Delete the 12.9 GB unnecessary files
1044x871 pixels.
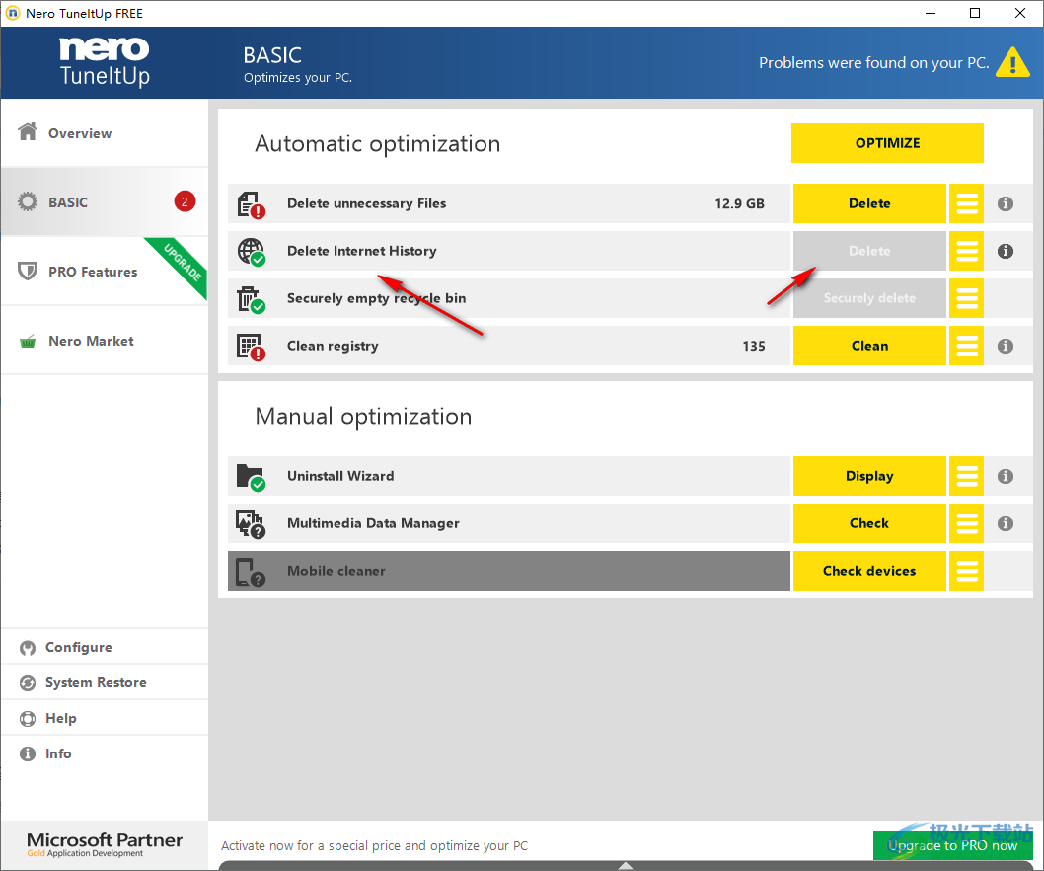pos(869,203)
